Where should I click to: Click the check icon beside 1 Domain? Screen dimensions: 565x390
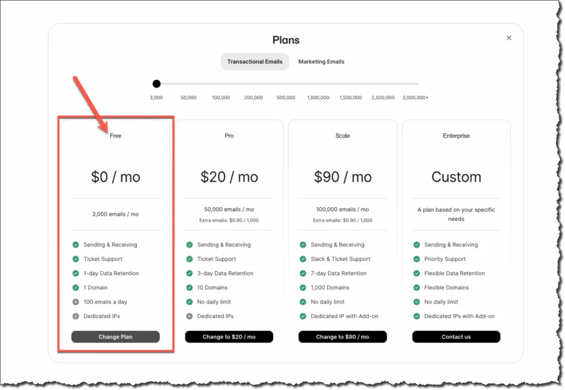tap(76, 288)
